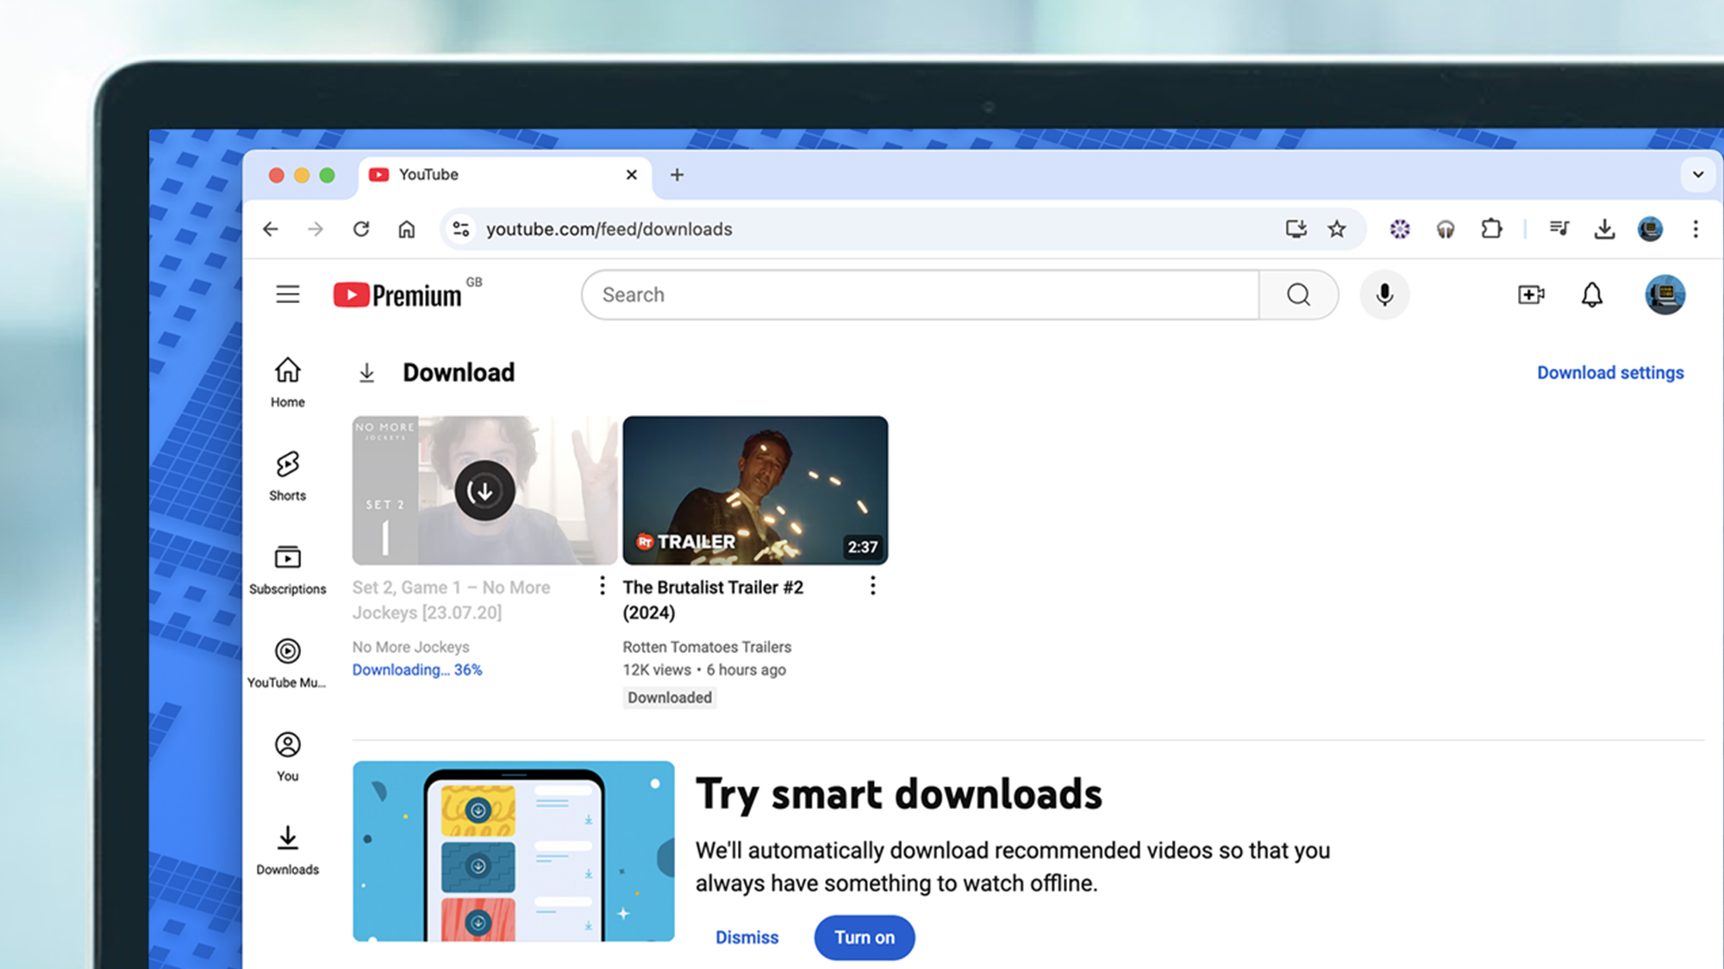
Task: Open the YouTube hamburger guide menu
Action: (288, 295)
